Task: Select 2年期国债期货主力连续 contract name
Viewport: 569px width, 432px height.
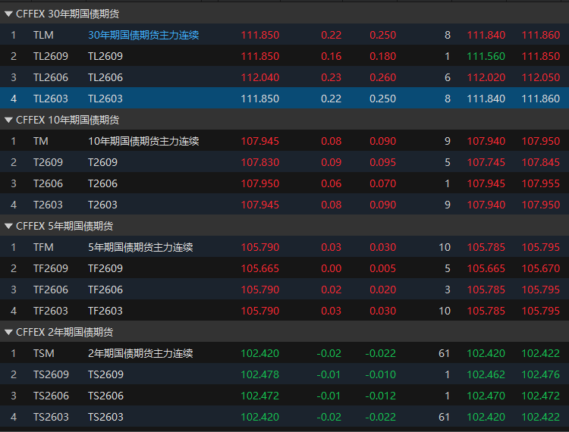Action: [140, 353]
